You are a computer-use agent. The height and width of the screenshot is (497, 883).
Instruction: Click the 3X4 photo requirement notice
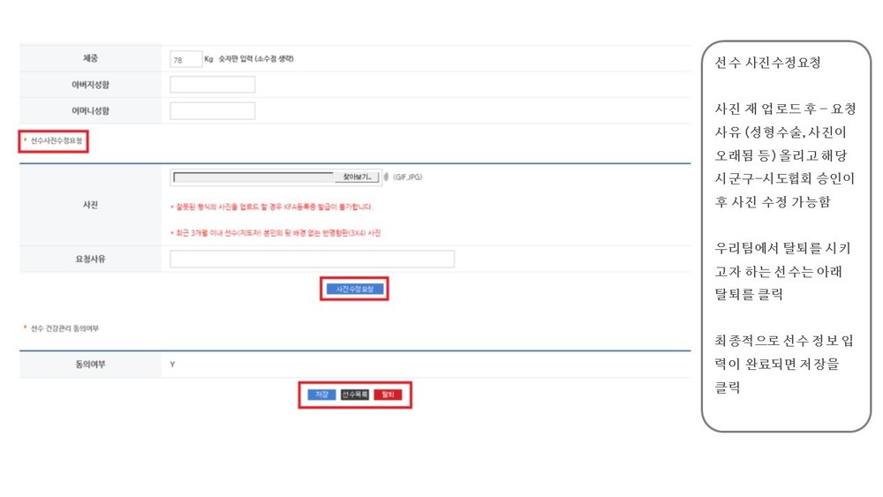click(x=275, y=232)
